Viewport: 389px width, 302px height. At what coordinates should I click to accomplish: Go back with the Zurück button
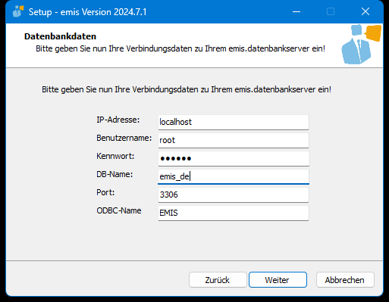click(218, 280)
